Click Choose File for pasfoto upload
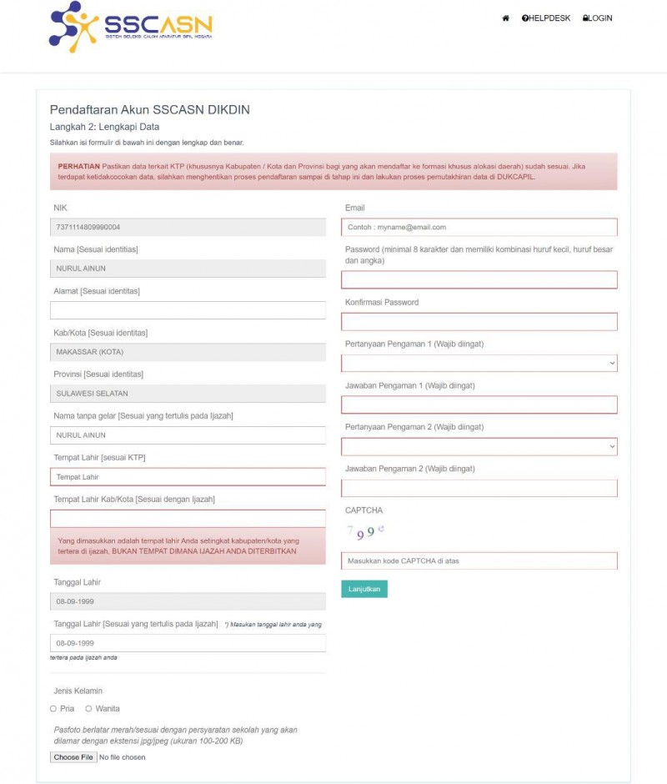The height and width of the screenshot is (784, 667). click(x=73, y=757)
